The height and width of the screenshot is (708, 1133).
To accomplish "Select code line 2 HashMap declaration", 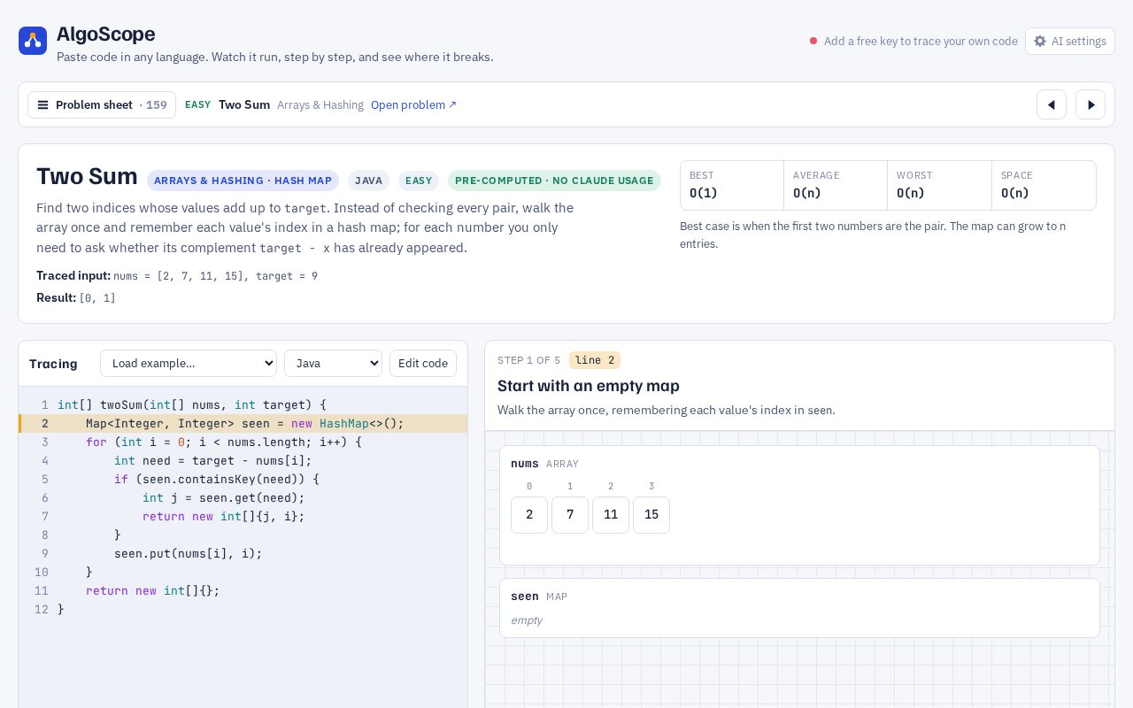I will click(x=243, y=423).
